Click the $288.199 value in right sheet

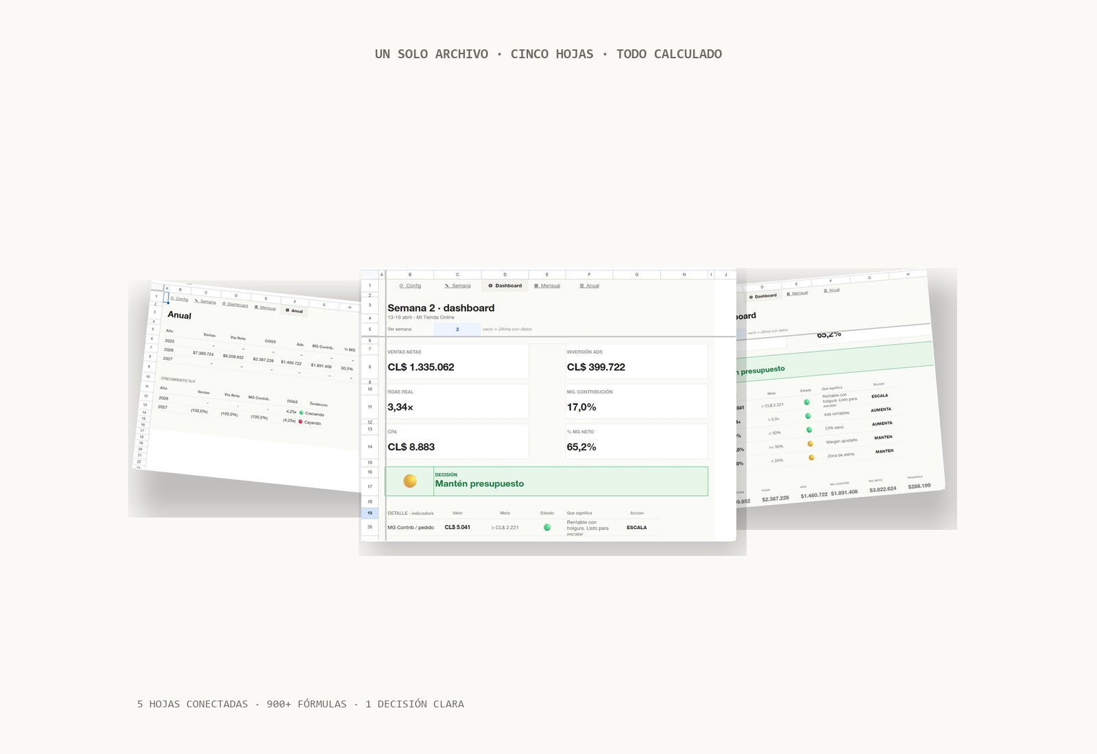tap(919, 486)
